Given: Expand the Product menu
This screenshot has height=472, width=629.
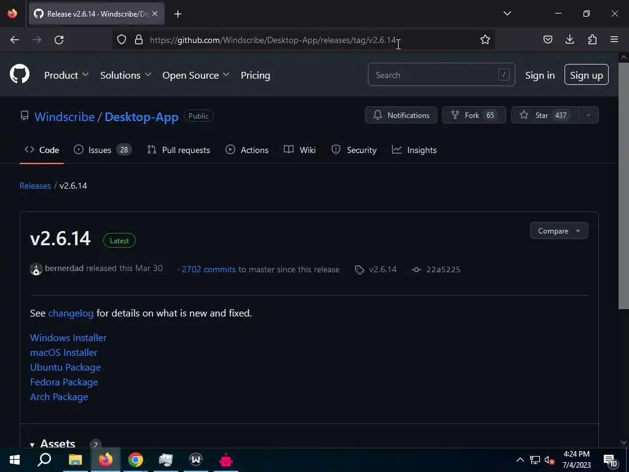Looking at the screenshot, I should point(66,75).
